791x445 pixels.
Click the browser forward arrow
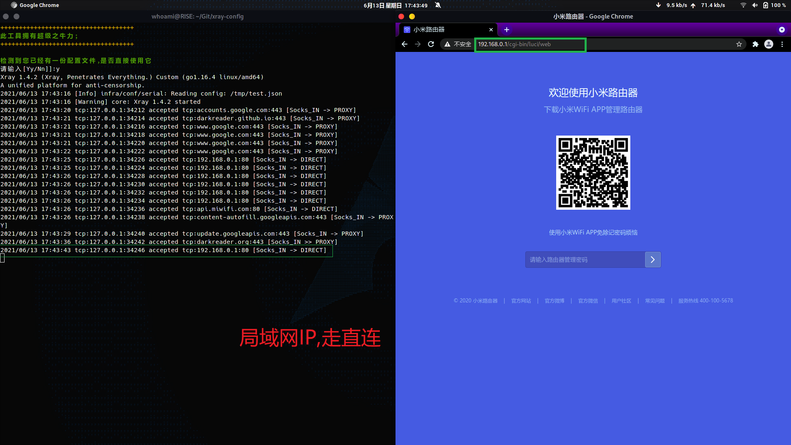click(x=418, y=44)
